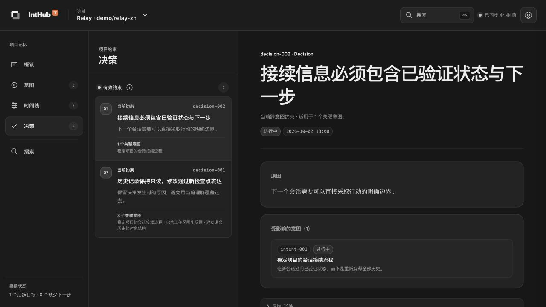Click the 概览 overview icon
Viewport: 546px width, 307px height.
tap(14, 64)
